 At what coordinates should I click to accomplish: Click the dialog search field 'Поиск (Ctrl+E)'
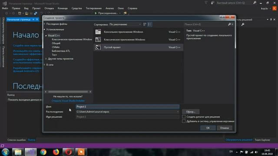point(205,24)
